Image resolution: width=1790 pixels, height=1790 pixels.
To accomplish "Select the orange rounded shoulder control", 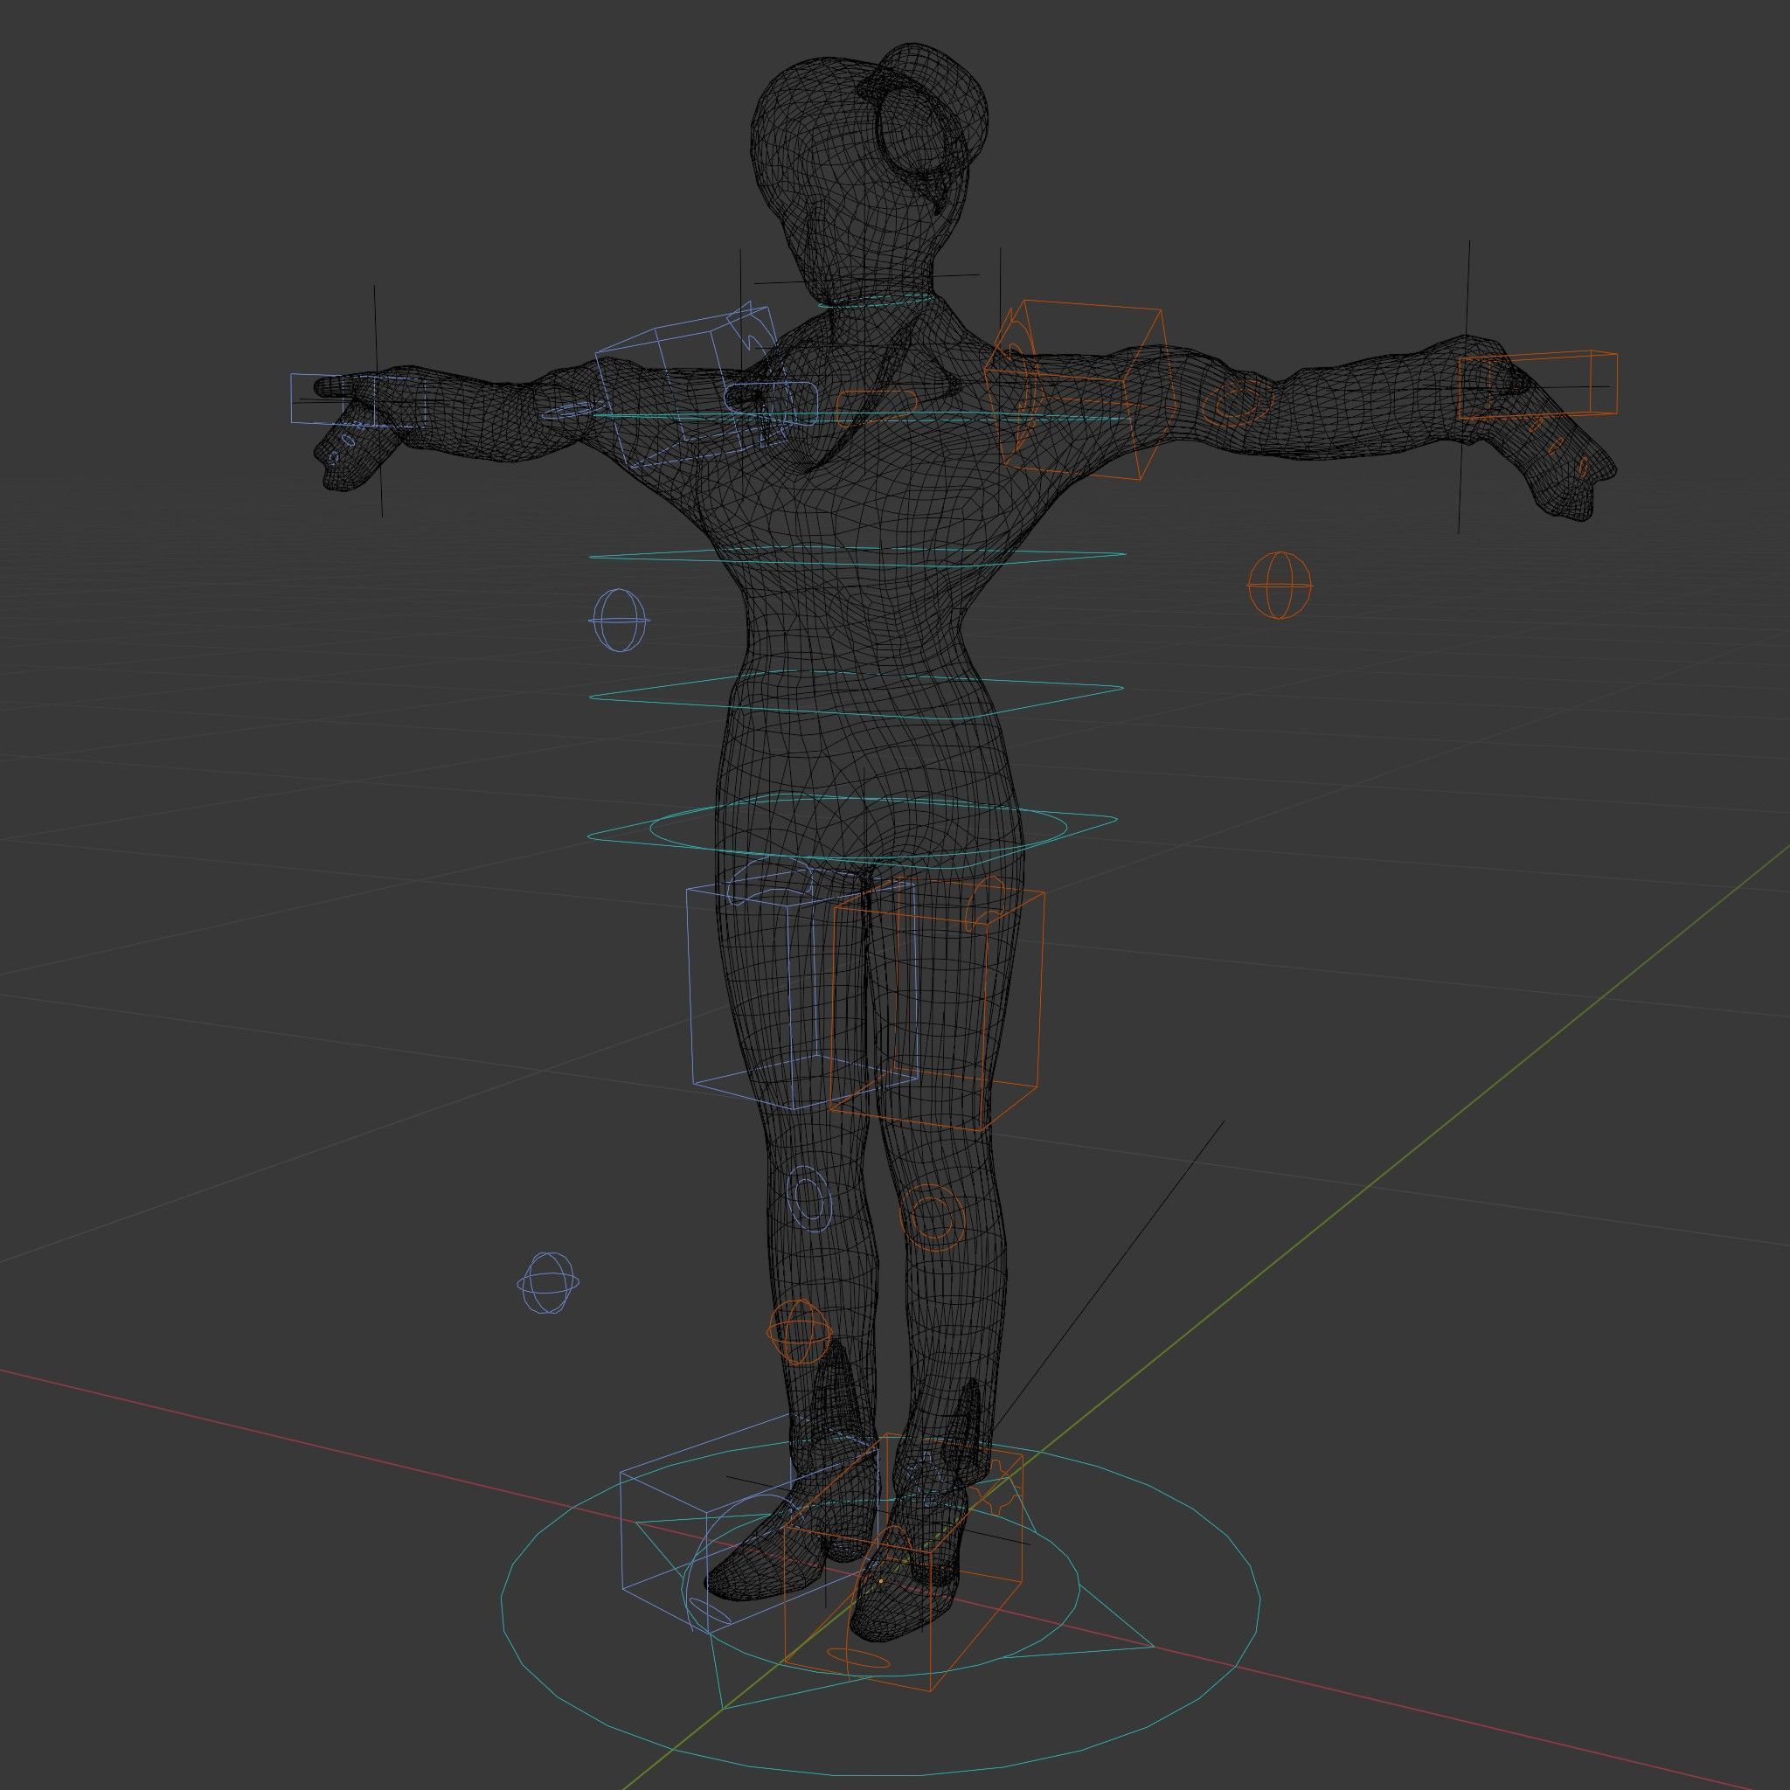I will [877, 405].
